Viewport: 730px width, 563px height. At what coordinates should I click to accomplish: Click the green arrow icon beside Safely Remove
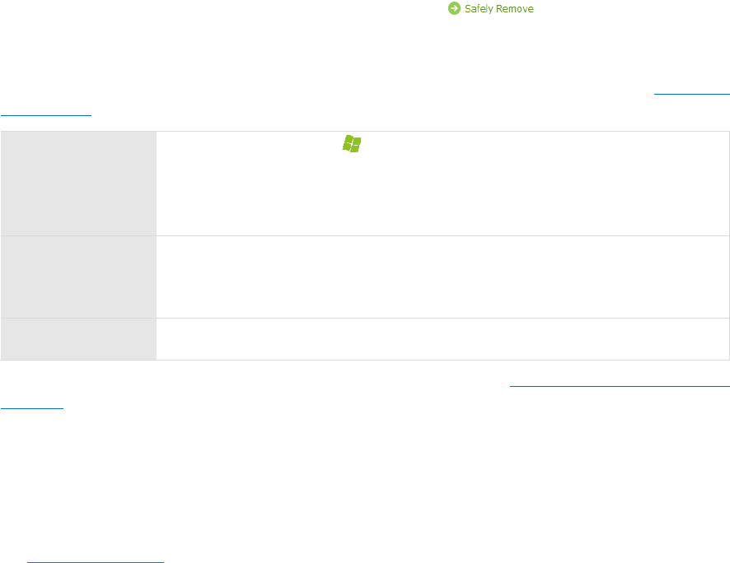[454, 8]
